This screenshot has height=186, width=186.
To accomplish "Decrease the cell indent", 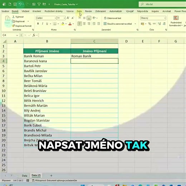I will 94,24.
